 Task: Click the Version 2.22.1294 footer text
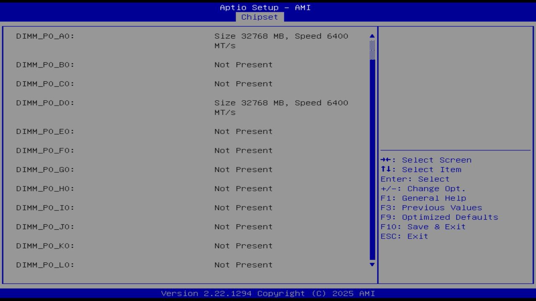click(x=268, y=293)
